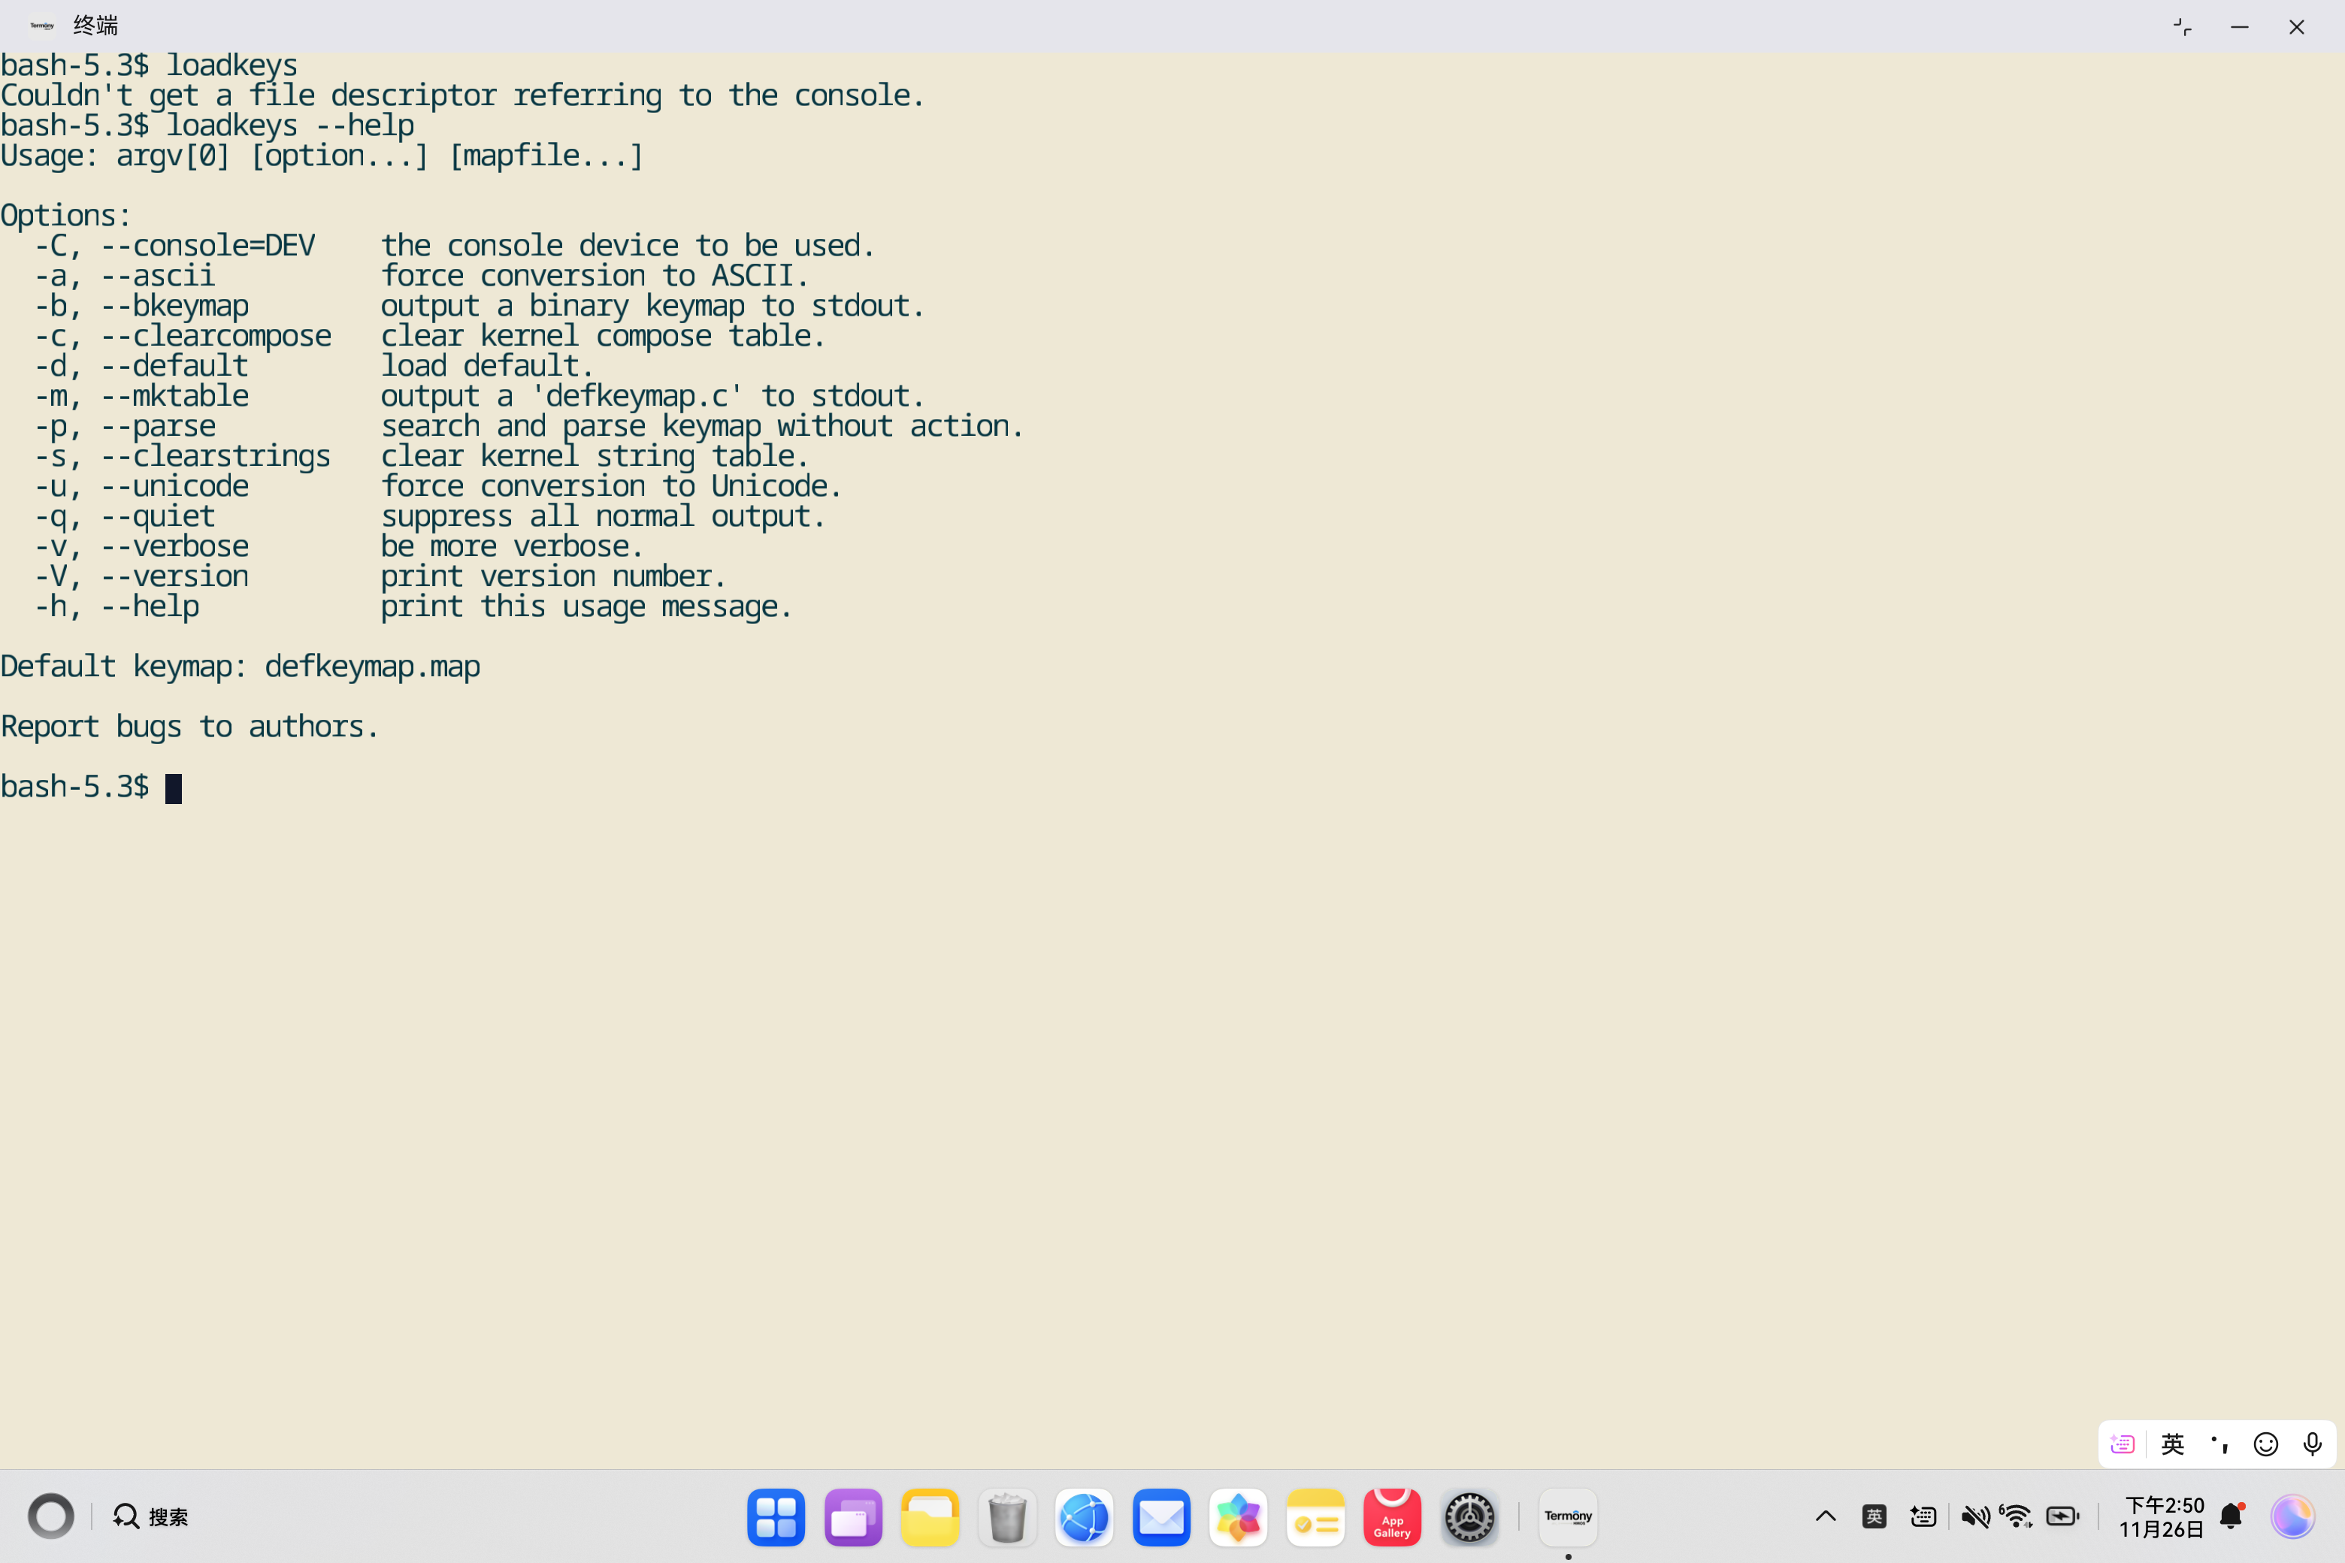Viewport: 2345px width, 1563px height.
Task: Toggle punctuation mode in input bar
Action: pos(2219,1444)
